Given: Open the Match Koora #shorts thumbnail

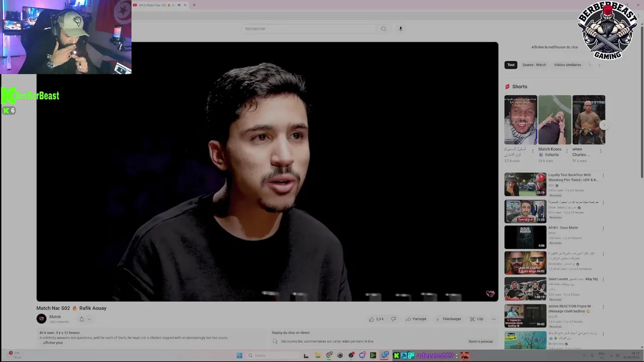Looking at the screenshot, I should click(555, 120).
